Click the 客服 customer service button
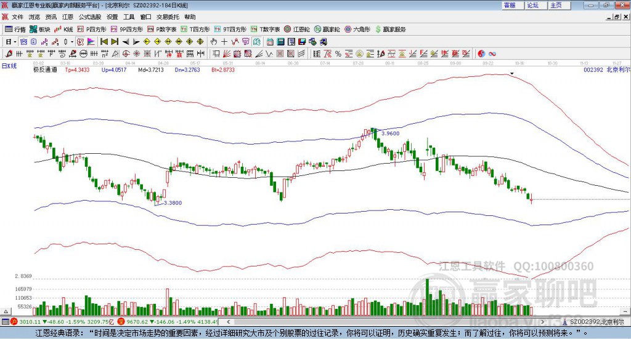 [x=512, y=5]
